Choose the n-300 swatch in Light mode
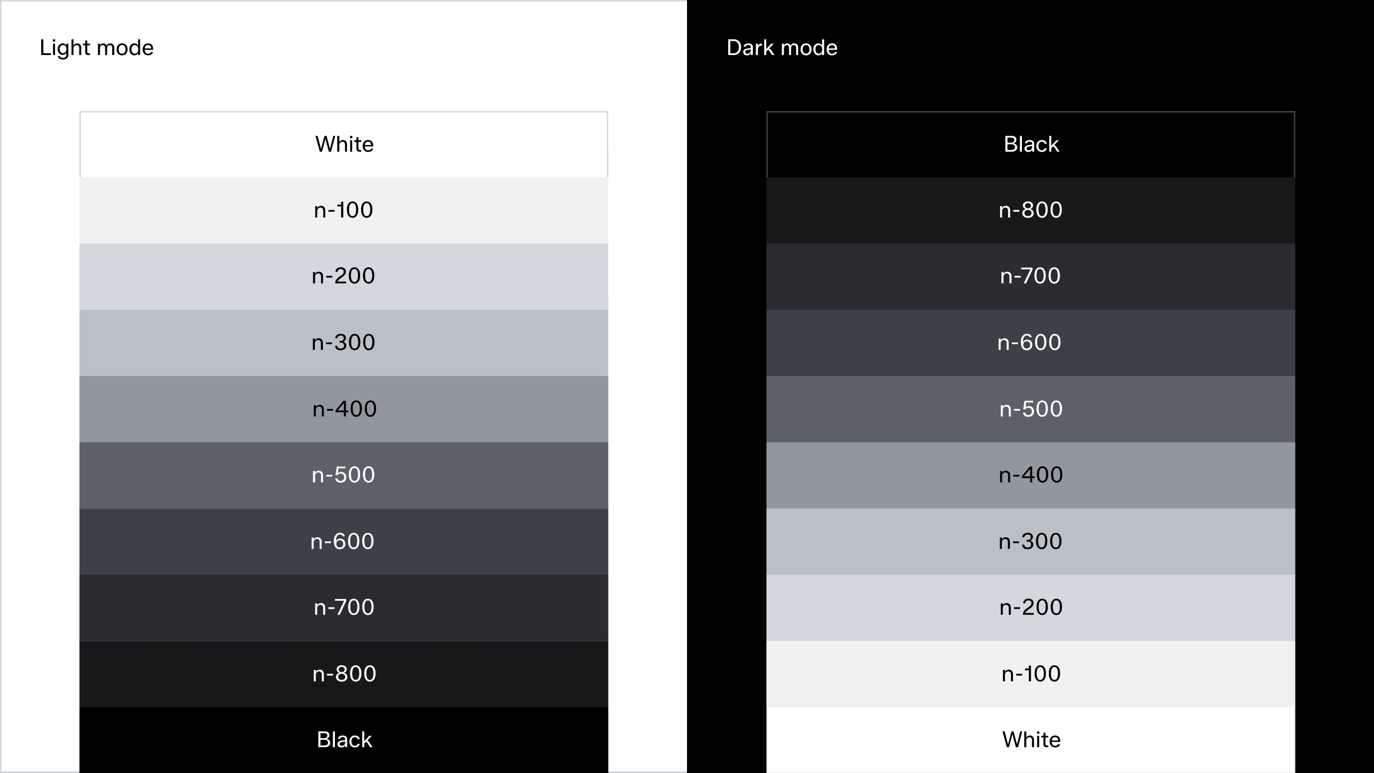The width and height of the screenshot is (1374, 773). 343,342
